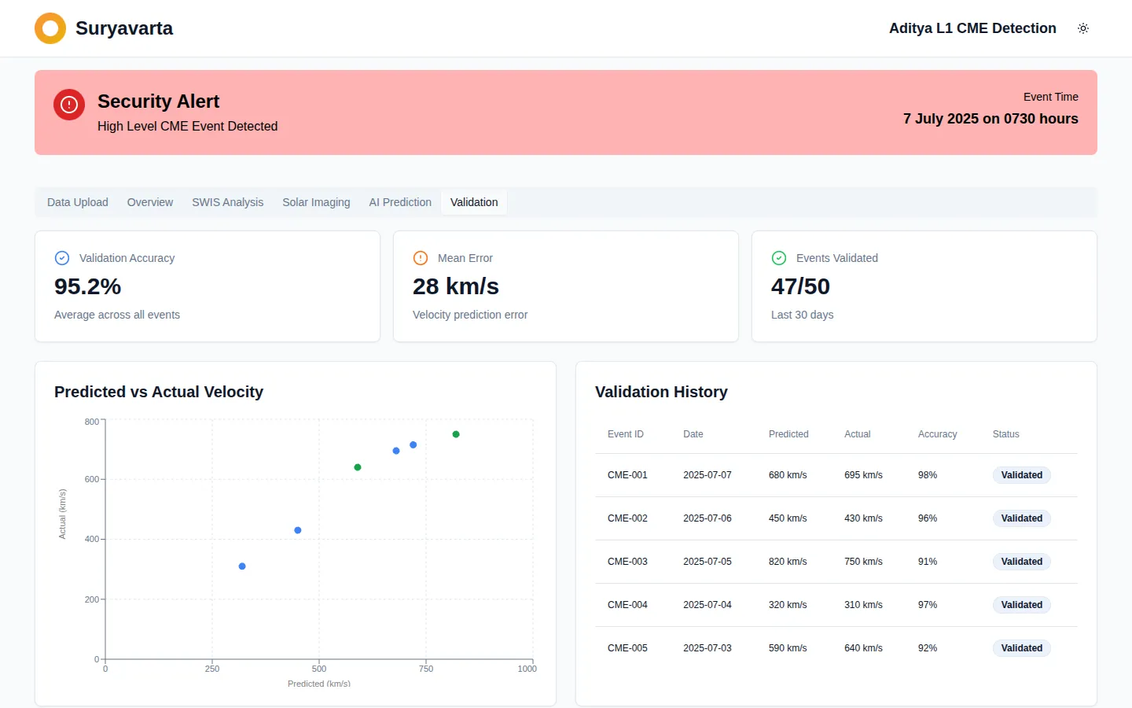Screen dimensions: 1132x708
Task: Click the 95.2% validation accuracy value
Action: 87,286
